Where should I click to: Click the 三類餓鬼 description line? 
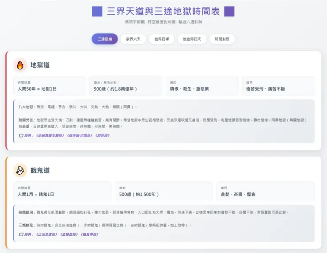coord(105,225)
